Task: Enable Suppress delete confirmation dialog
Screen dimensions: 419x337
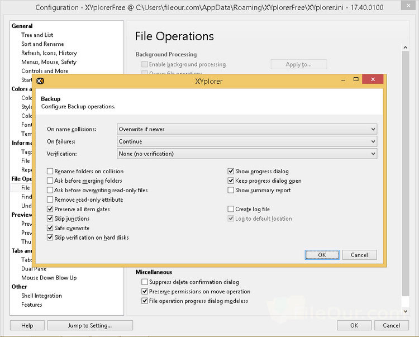Action: pyautogui.click(x=145, y=282)
